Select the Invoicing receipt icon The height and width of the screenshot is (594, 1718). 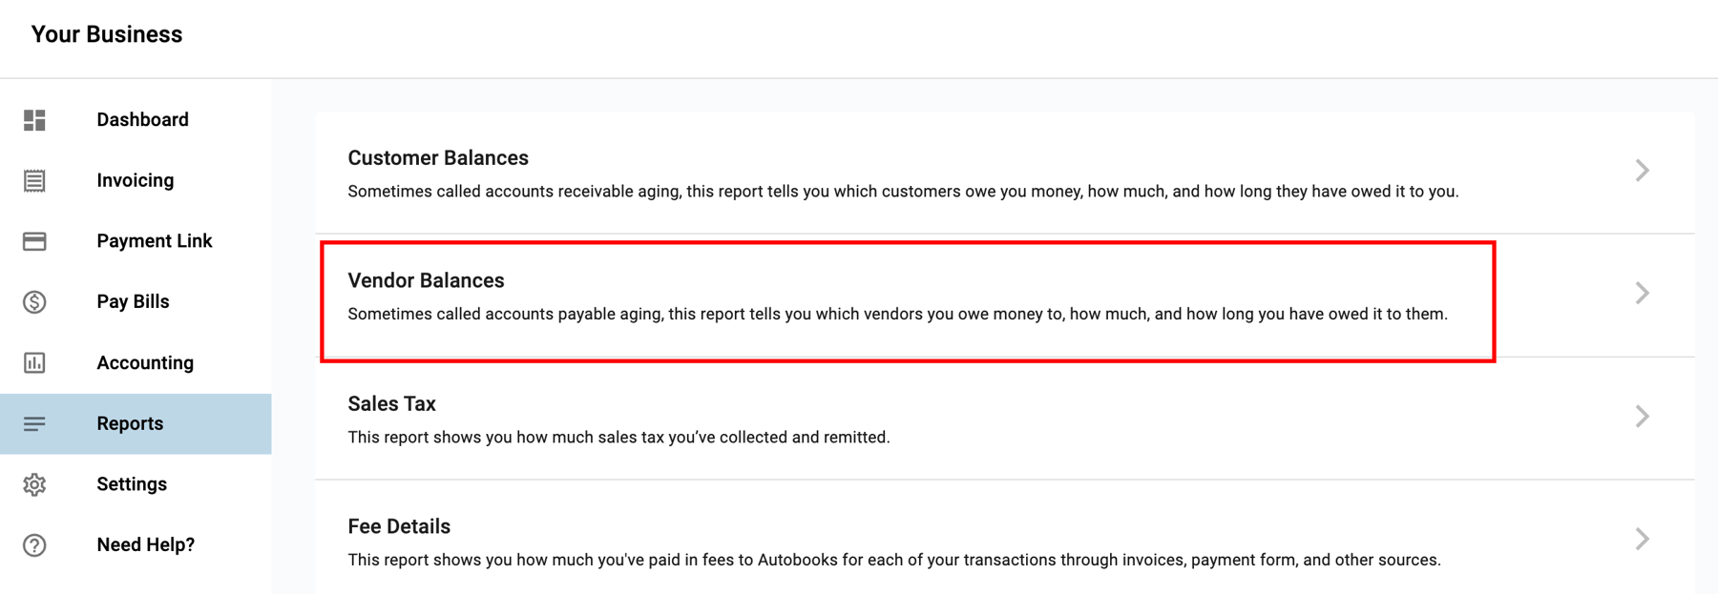(x=34, y=180)
